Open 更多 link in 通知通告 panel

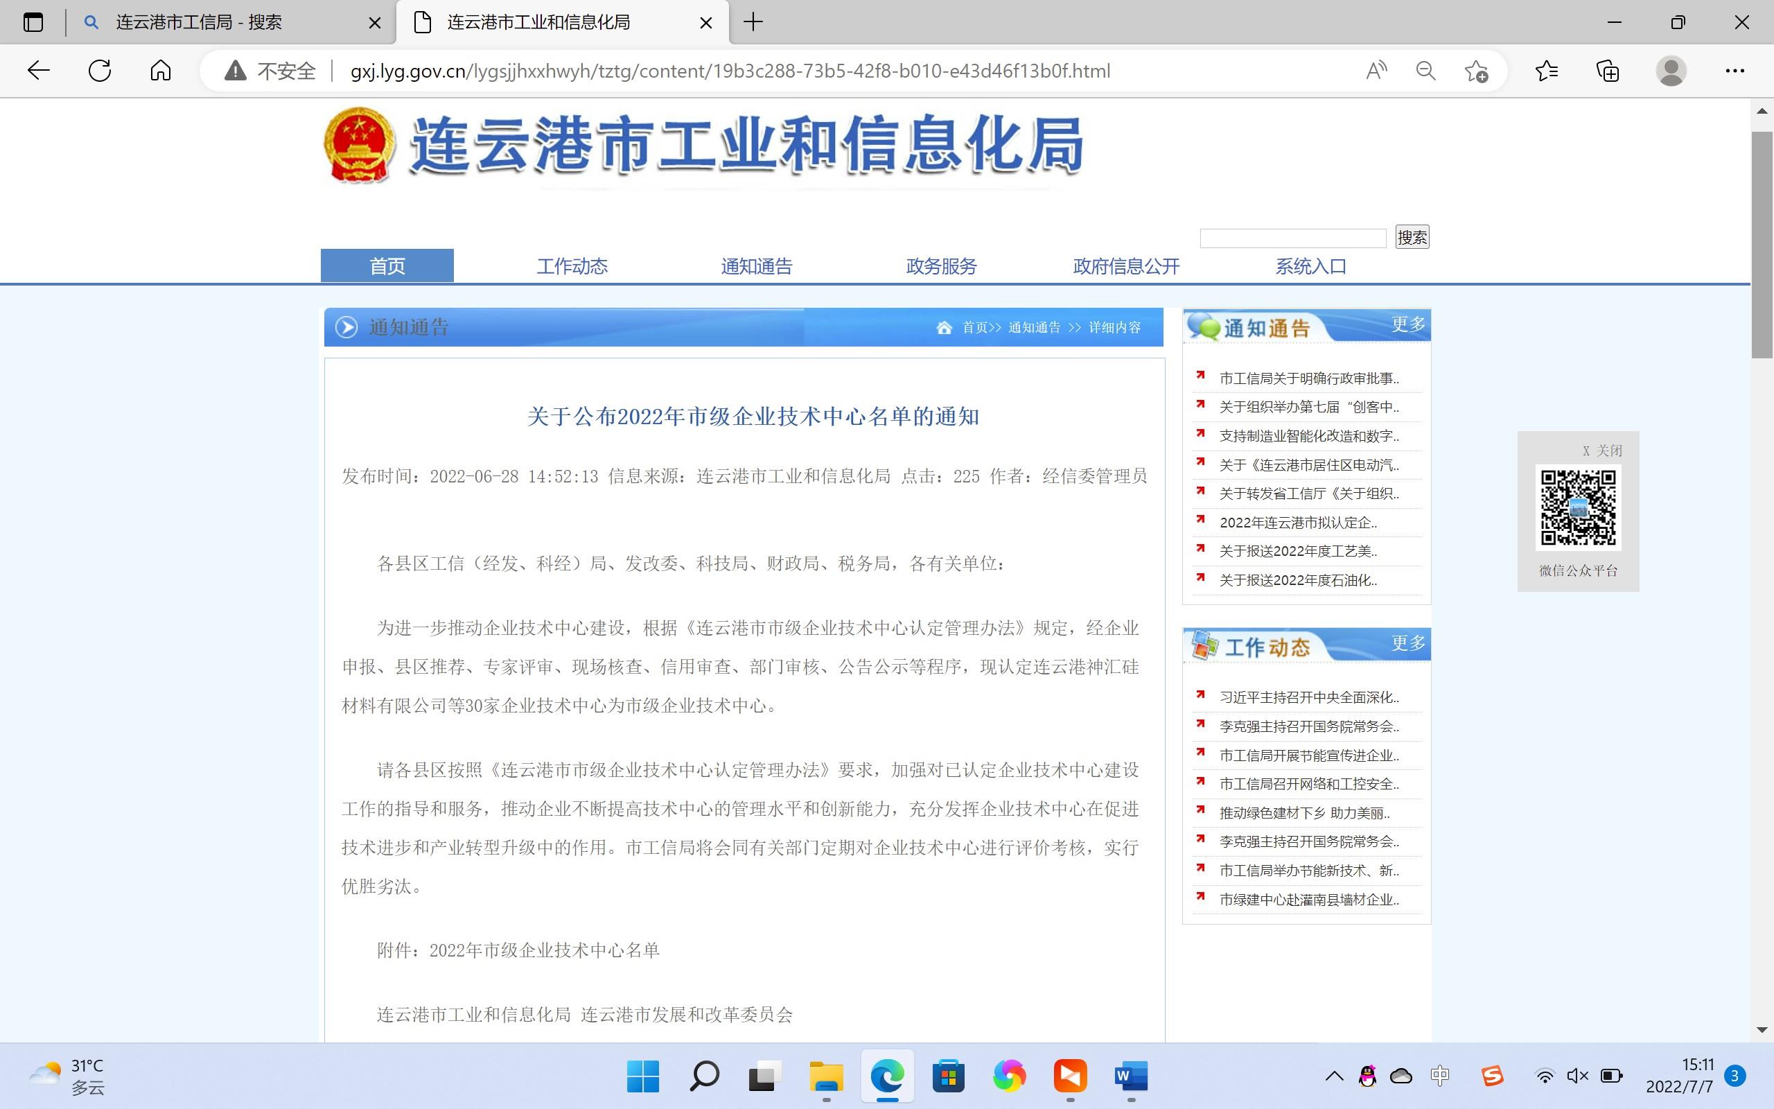1407,324
